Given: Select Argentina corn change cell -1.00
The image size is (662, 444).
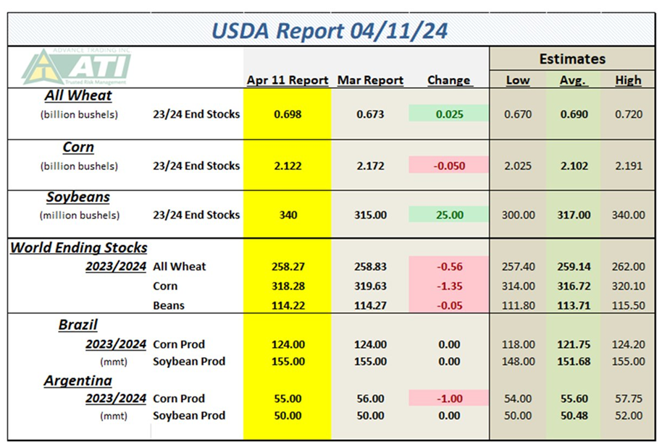Looking at the screenshot, I should (x=449, y=398).
